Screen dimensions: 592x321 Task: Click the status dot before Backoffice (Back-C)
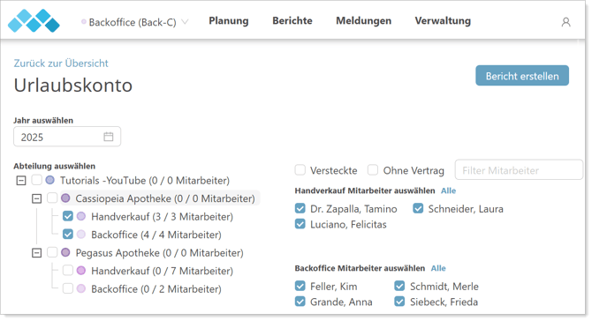pos(83,22)
